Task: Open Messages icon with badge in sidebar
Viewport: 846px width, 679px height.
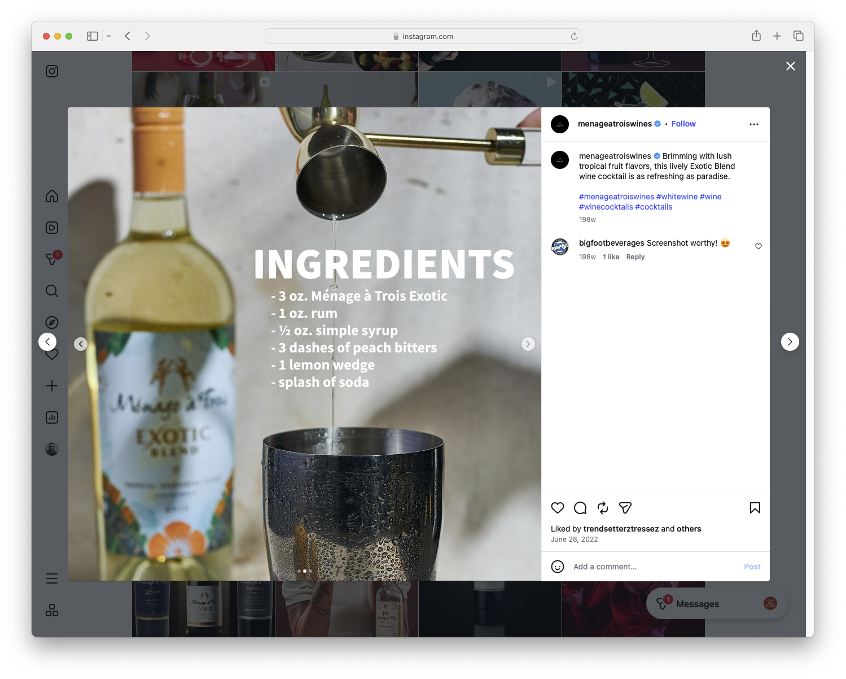Action: 53,258
